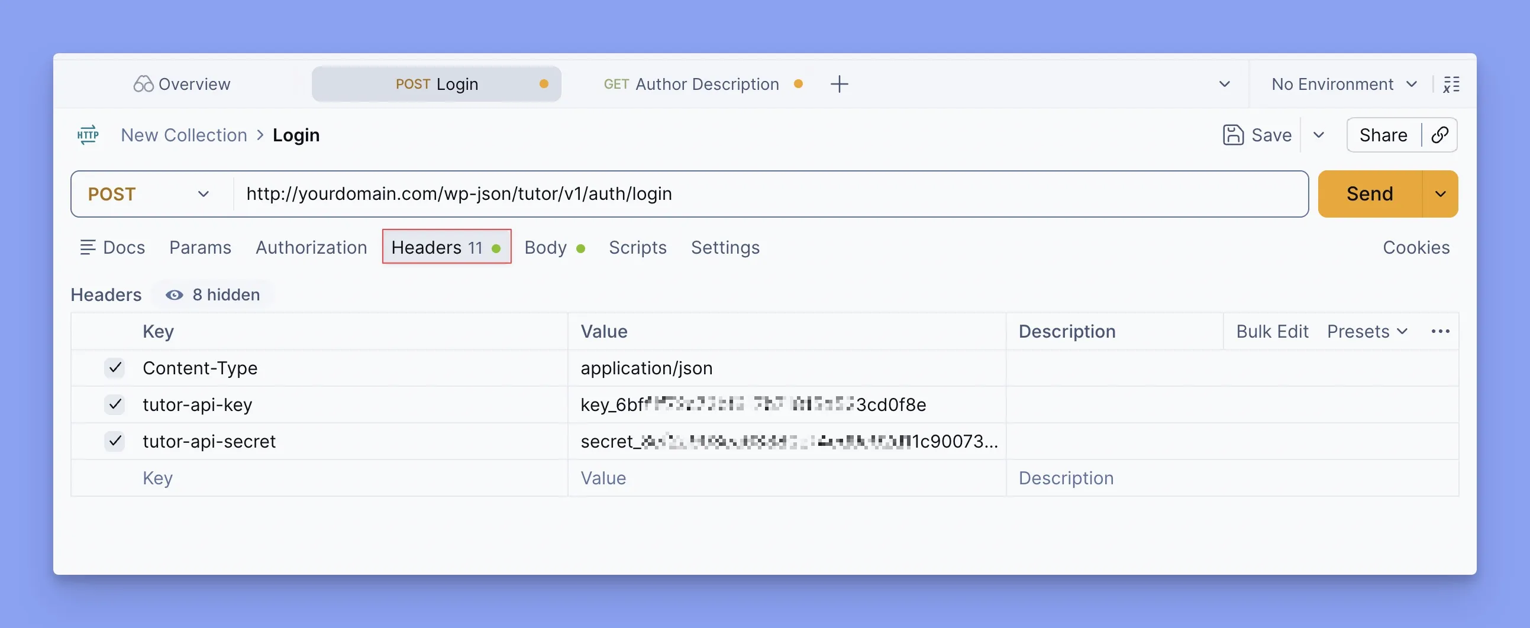Switch to the POST Login tab
Screen dimensions: 1530x628
pos(436,85)
